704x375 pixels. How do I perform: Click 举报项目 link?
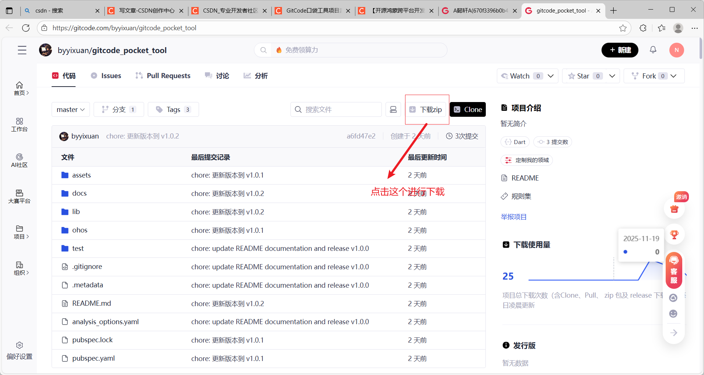(513, 217)
